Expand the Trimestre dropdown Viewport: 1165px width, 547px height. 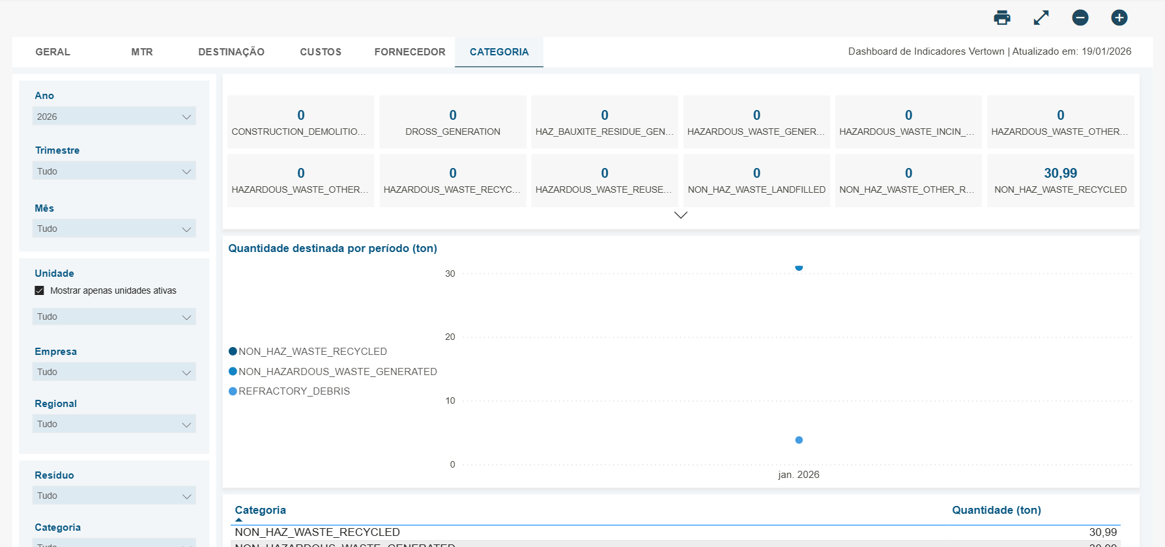click(x=114, y=171)
